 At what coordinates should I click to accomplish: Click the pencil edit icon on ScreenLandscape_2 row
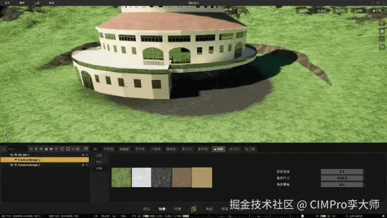coord(83,160)
